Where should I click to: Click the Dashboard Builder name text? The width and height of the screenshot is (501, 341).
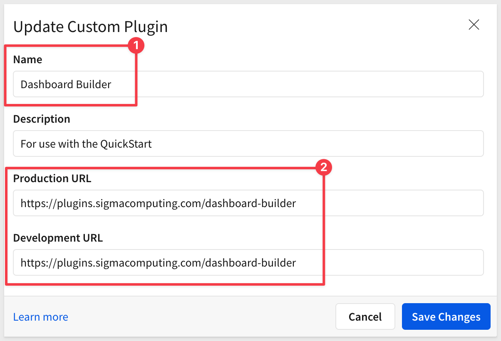(x=66, y=84)
